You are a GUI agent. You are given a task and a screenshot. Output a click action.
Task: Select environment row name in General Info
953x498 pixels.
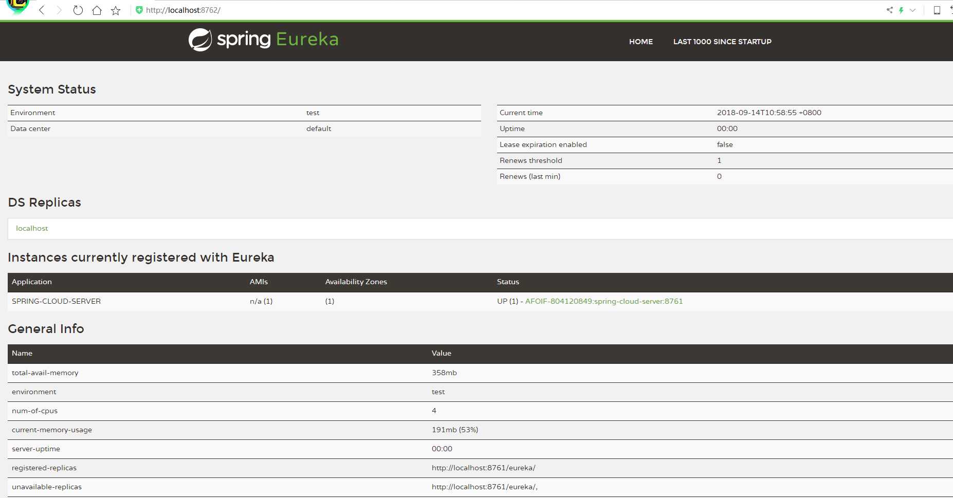[x=34, y=392]
